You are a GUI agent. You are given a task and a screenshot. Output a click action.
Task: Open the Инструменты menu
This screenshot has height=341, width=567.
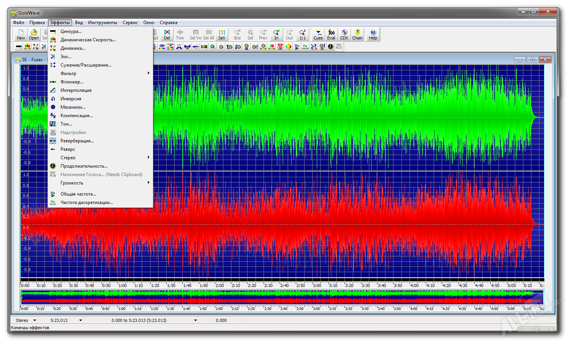[103, 23]
